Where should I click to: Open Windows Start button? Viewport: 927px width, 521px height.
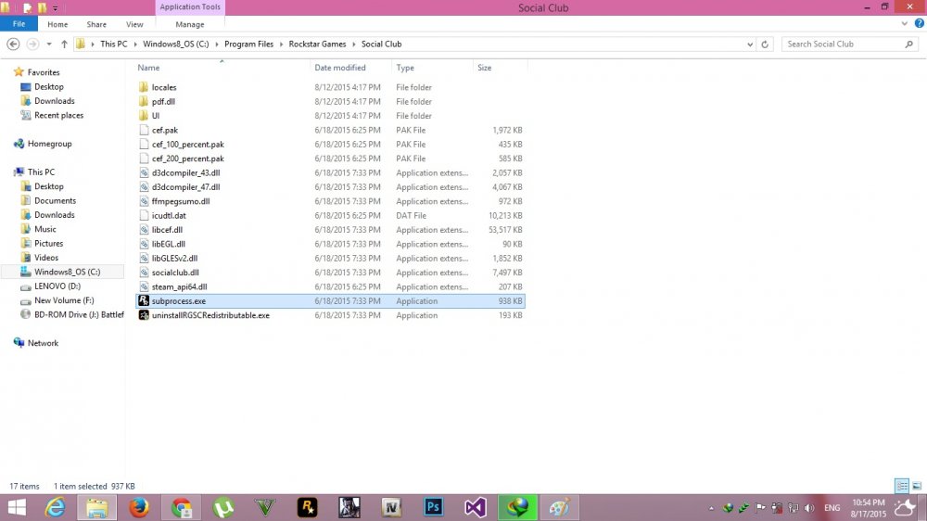tap(17, 507)
